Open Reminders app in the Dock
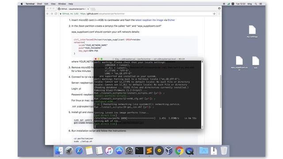Screen dimensions: 283x159 click(99, 151)
